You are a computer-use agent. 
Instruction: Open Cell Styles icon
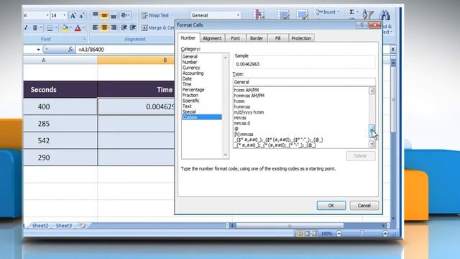303,14
